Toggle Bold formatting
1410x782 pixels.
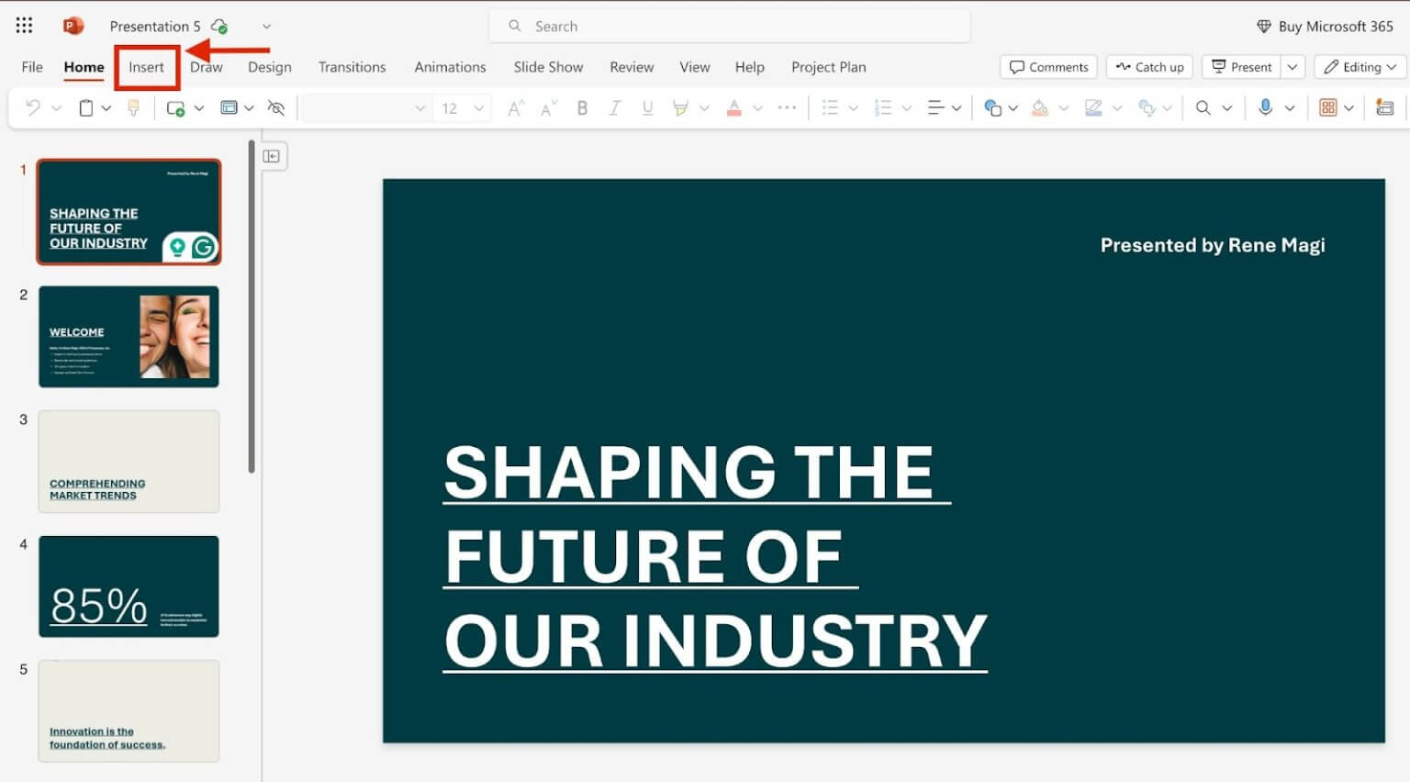(582, 107)
